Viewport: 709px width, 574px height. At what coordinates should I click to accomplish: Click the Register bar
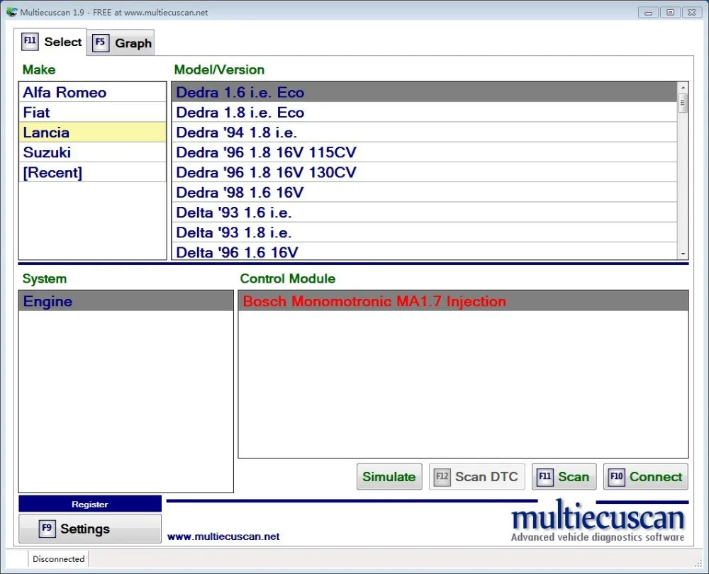pos(90,504)
